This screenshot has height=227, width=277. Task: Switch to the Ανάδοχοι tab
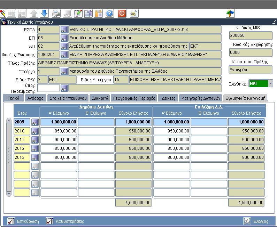(36, 98)
